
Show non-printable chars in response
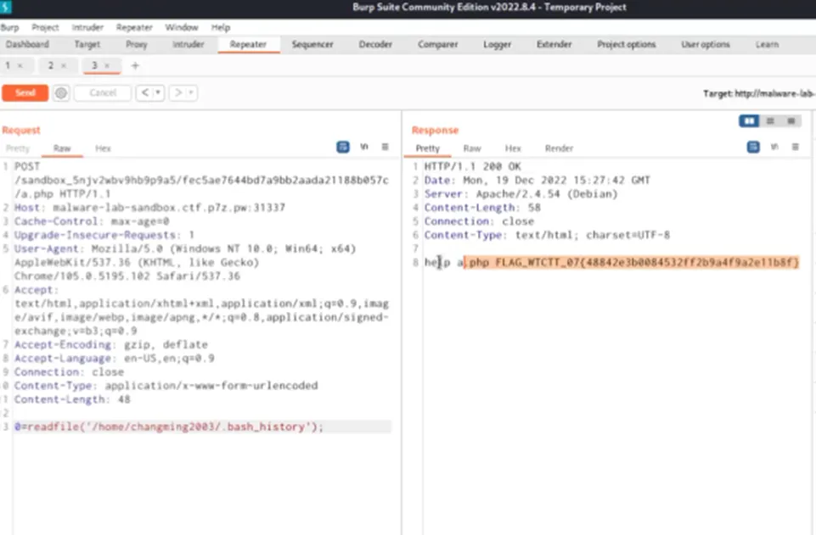pos(774,147)
